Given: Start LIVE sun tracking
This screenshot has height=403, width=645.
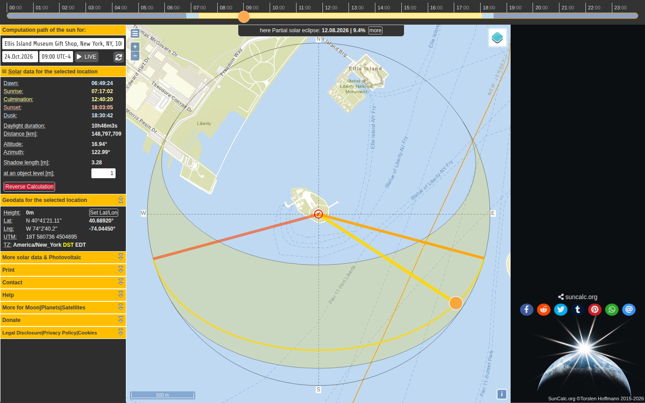Looking at the screenshot, I should click(86, 57).
